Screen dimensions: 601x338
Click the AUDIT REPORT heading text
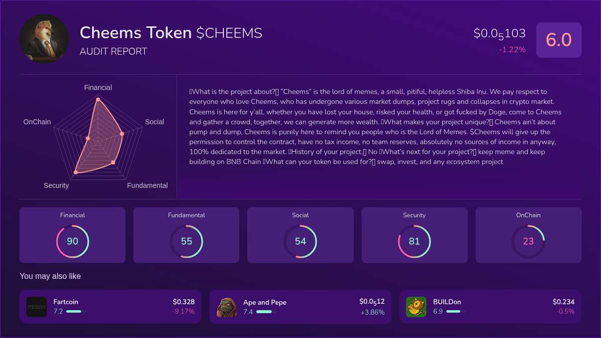tap(113, 51)
